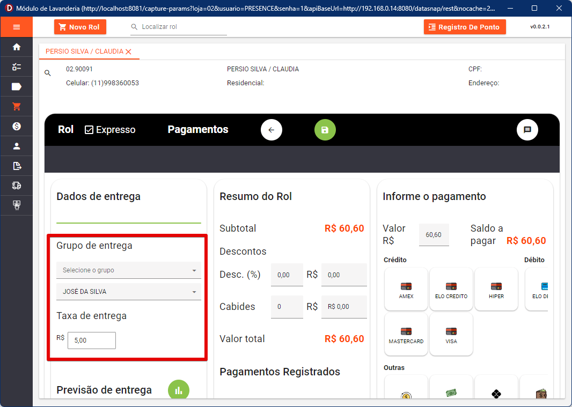
Task: Open the hamburger menu in sidebar
Action: [x=17, y=27]
